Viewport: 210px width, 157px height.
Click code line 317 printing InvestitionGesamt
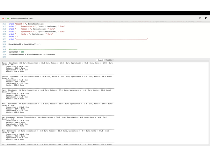point(37,26)
